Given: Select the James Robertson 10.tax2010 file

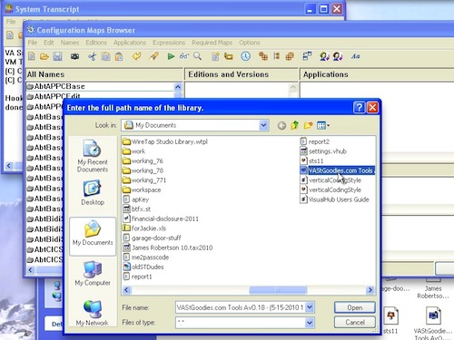Looking at the screenshot, I should pos(168,248).
